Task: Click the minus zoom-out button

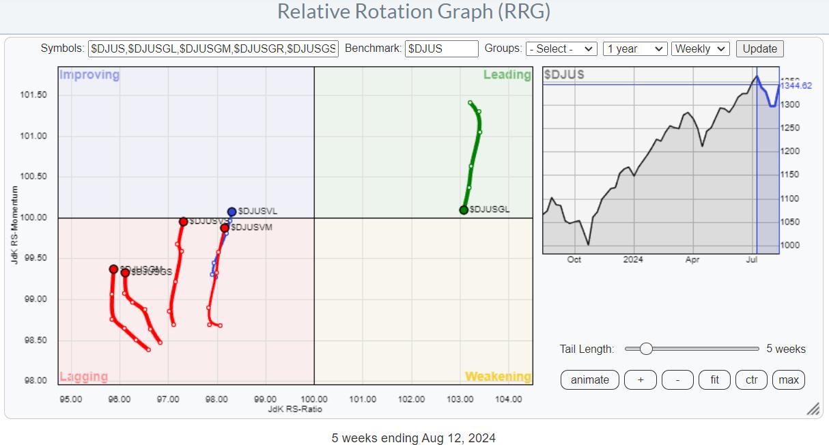Action: click(x=678, y=379)
